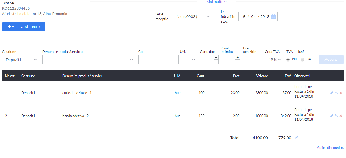Delete the cutie depozitare row
Viewport: 346px width, 158px height.
click(341, 93)
